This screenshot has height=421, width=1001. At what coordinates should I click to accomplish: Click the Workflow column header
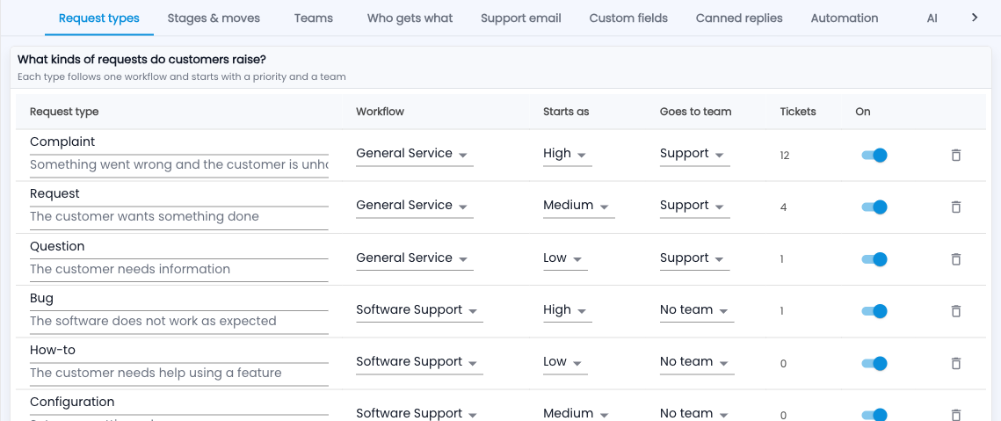click(x=380, y=112)
